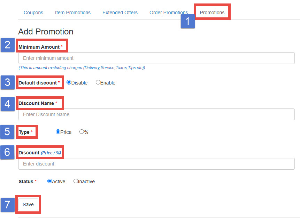The height and width of the screenshot is (218, 300).
Task: Click the Enter discount input box
Action: click(156, 164)
